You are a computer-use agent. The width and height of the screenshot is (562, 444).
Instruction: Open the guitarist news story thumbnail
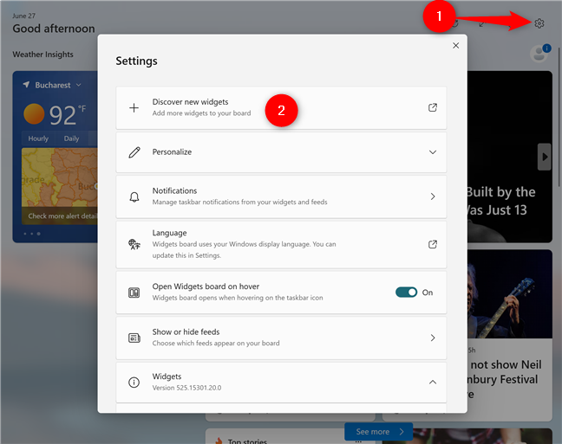click(x=509, y=294)
